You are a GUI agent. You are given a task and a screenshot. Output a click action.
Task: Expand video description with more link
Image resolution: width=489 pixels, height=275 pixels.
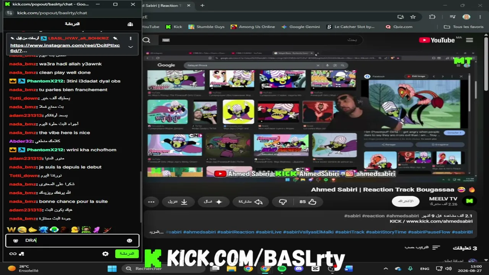click(x=156, y=232)
